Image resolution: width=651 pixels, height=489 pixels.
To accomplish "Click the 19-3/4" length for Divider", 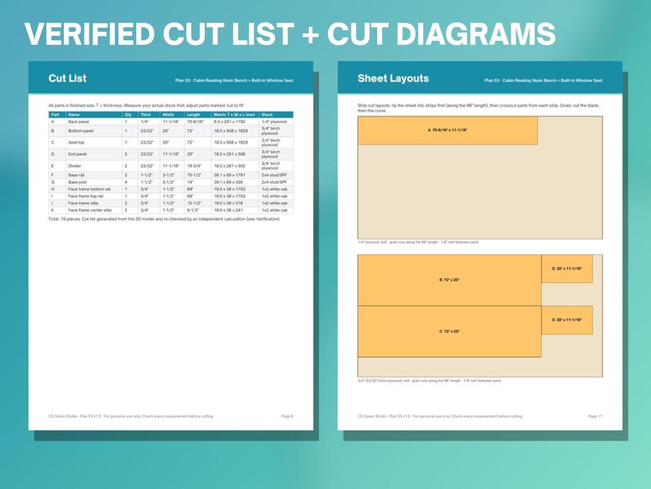I will click(x=193, y=166).
